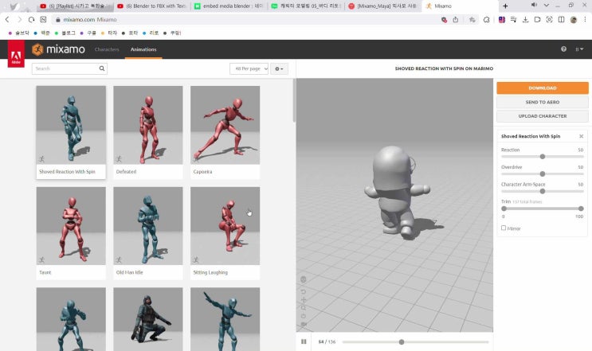
Task: Select the Defeated animation thumbnail
Action: point(148,125)
